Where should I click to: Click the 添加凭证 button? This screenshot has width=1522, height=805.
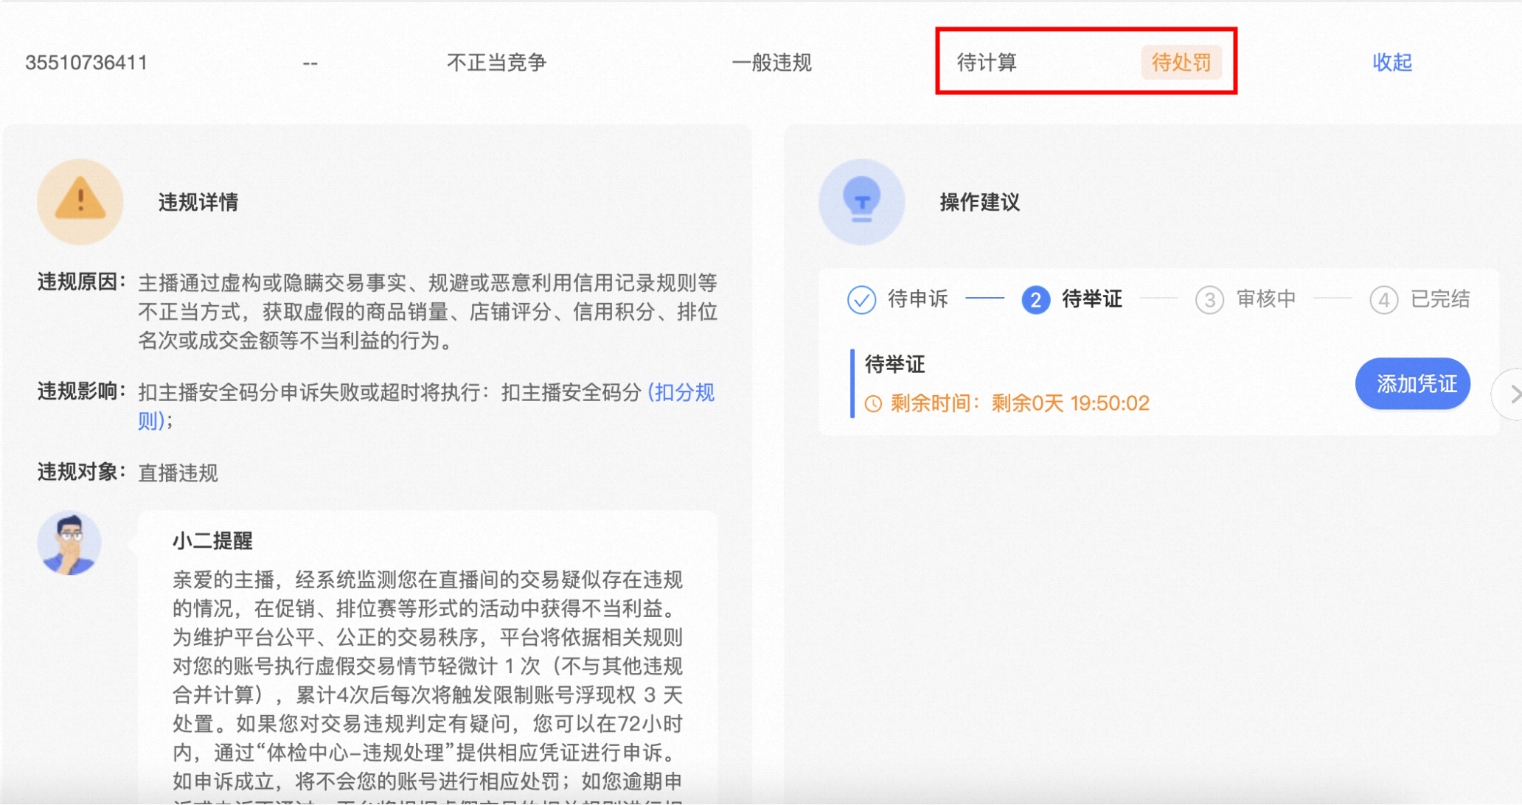(1413, 383)
